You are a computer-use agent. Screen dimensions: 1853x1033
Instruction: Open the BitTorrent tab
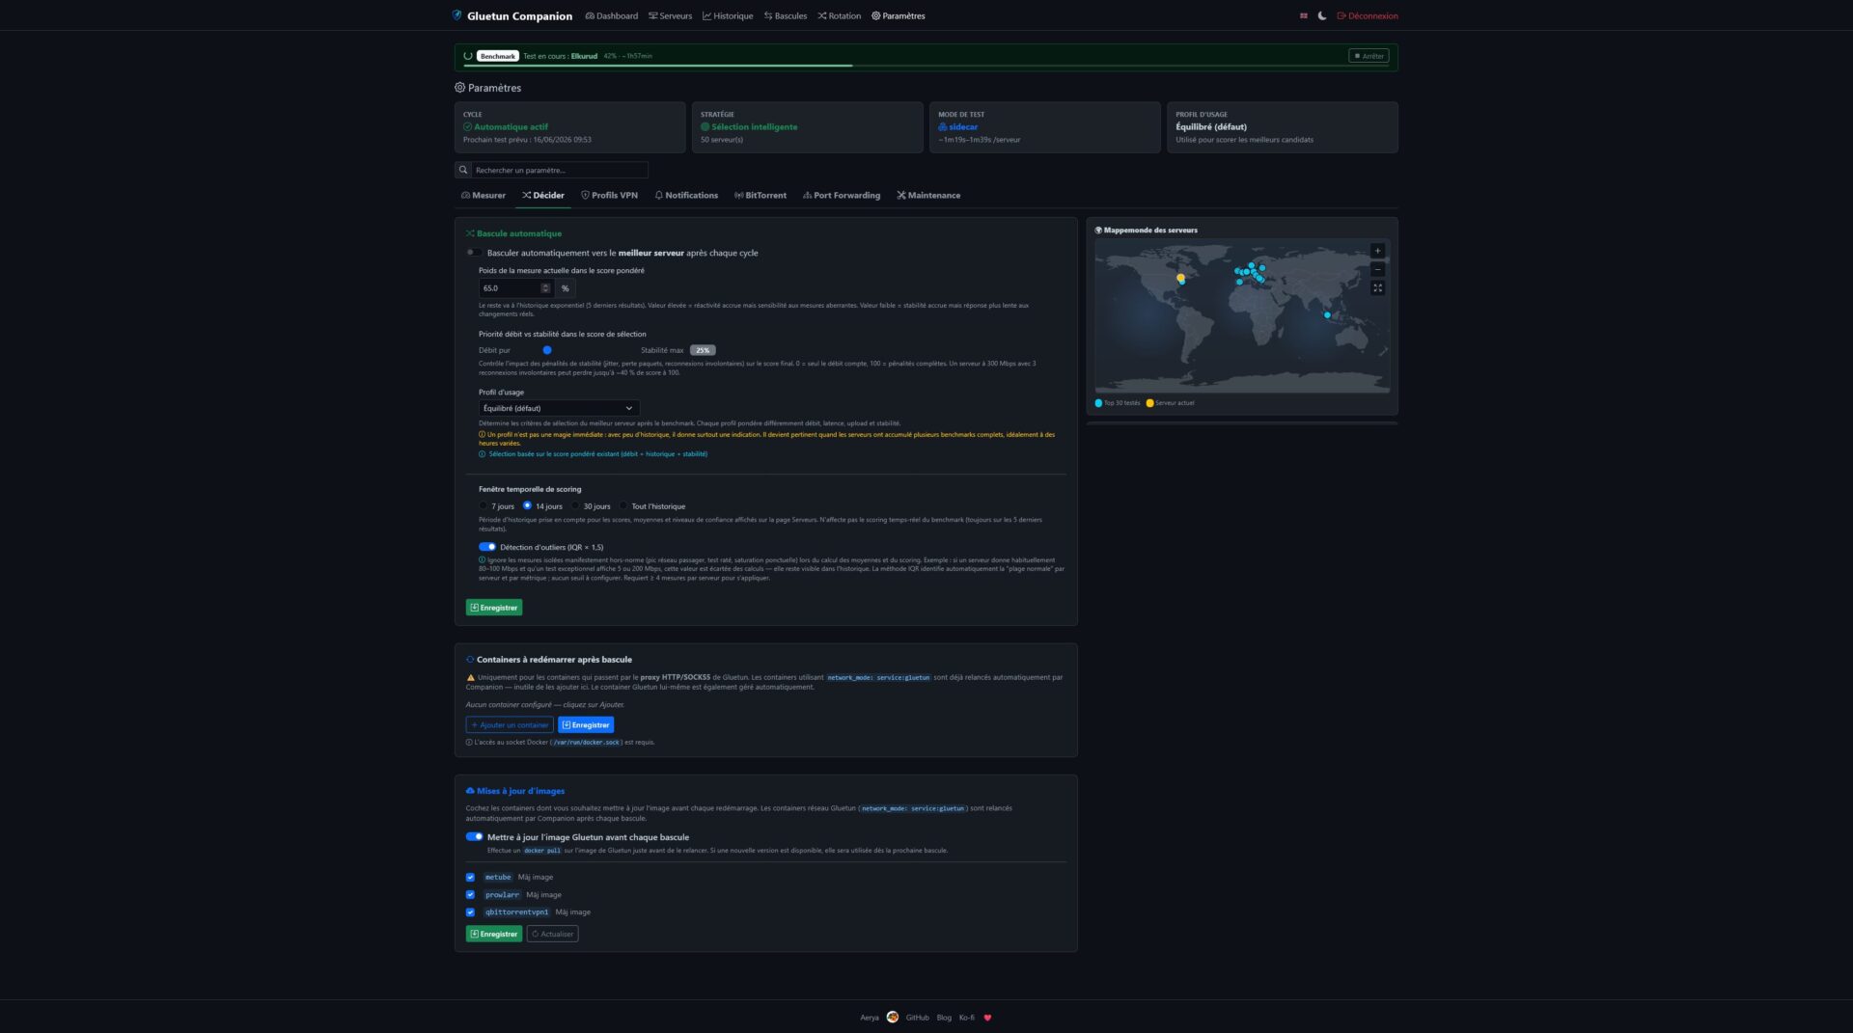coord(761,195)
